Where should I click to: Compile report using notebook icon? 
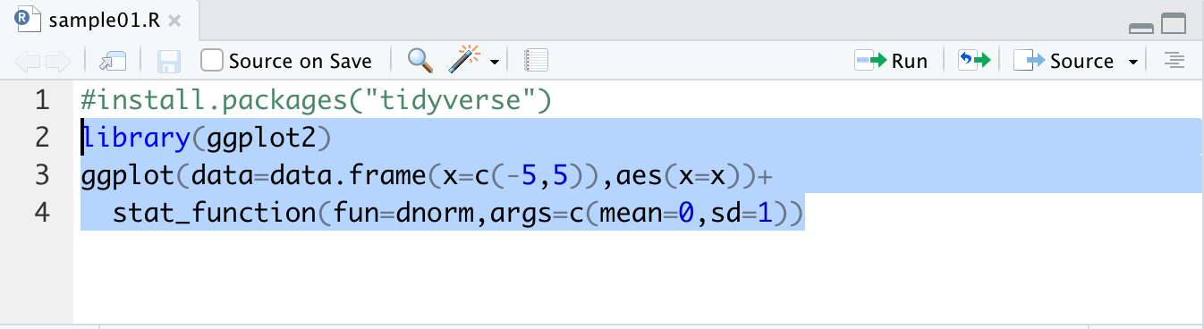point(536,61)
